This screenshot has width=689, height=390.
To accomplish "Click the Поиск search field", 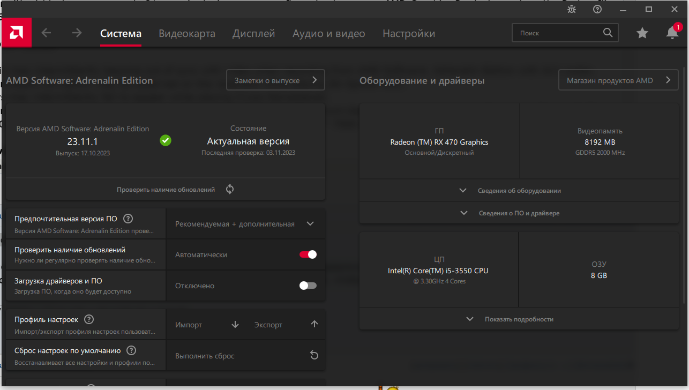I will (565, 33).
